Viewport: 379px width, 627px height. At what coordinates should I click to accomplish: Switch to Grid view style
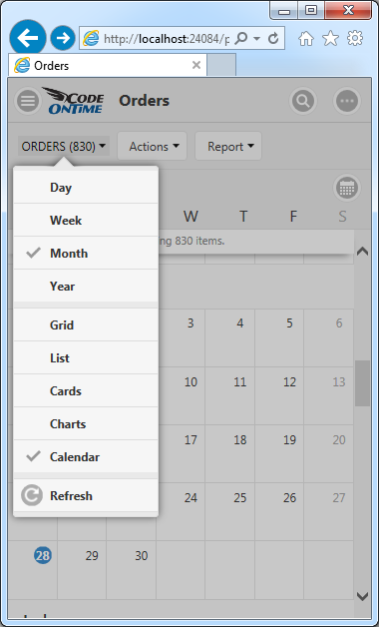pos(86,324)
